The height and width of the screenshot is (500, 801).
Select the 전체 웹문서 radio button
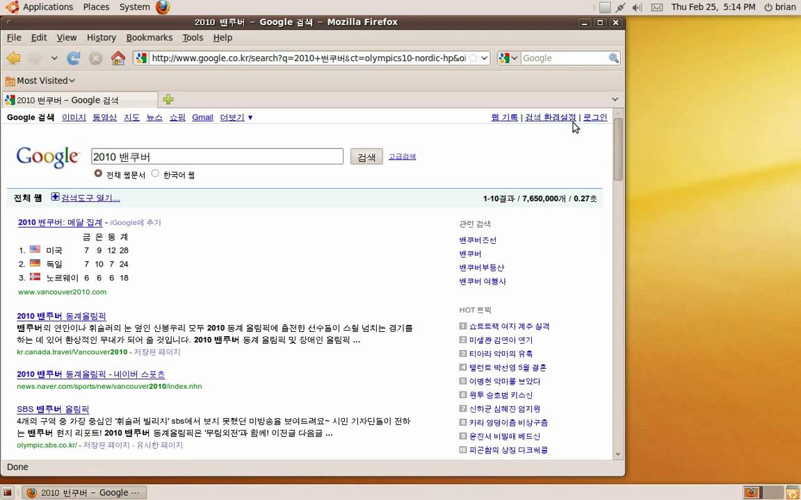point(98,174)
